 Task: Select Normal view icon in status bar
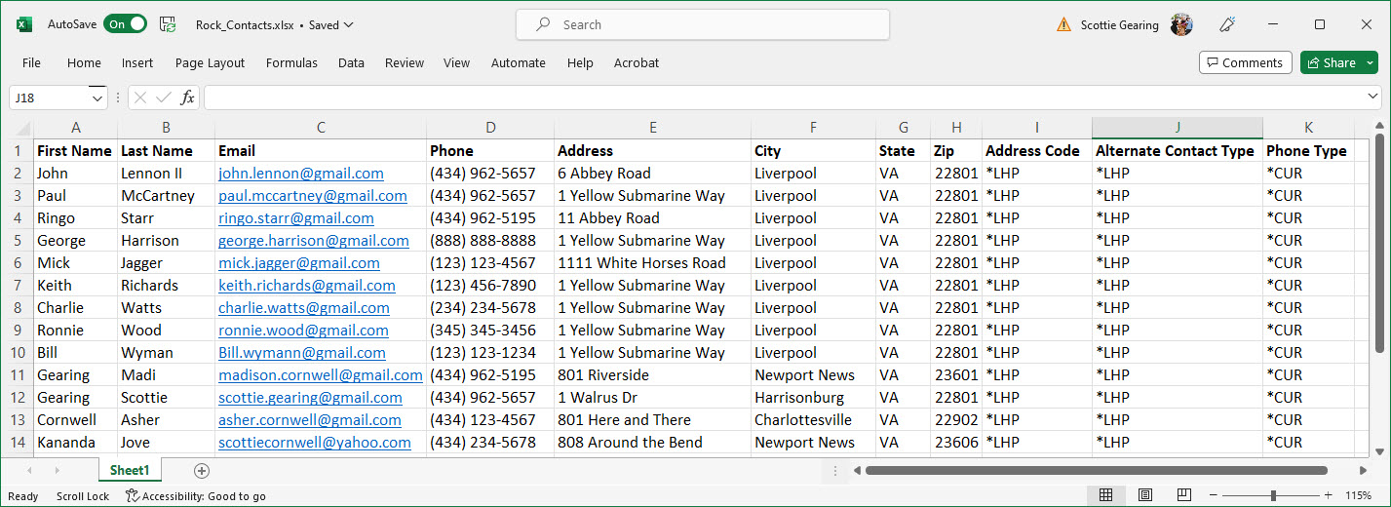[x=1106, y=495]
